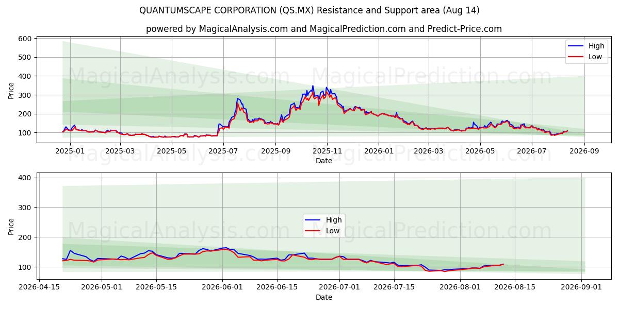
Task: Select the 2025-09 tick label
Action: [275, 151]
